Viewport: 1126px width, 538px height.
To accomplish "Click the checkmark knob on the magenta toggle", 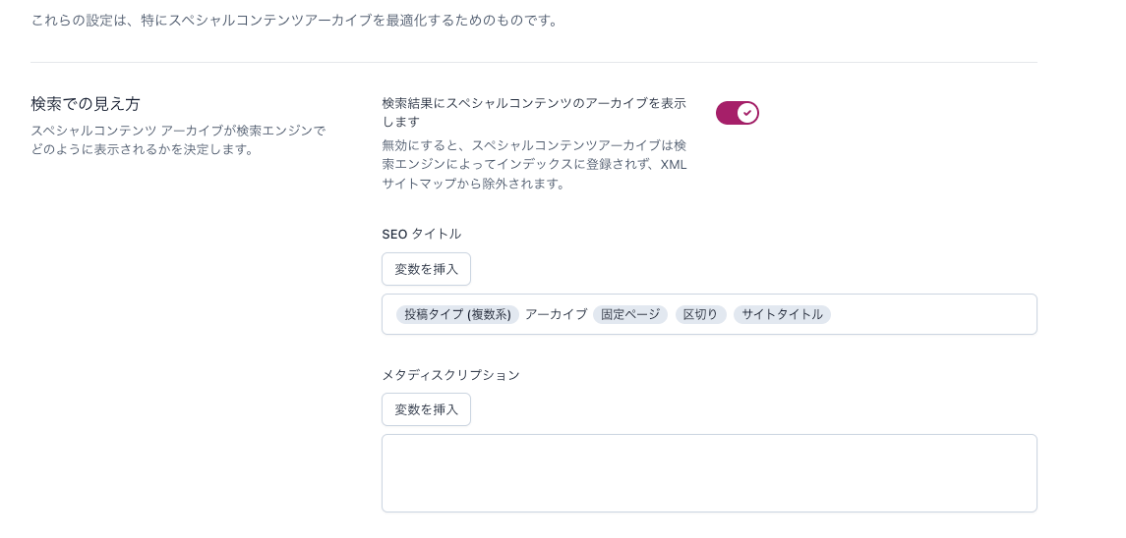I will tap(747, 113).
